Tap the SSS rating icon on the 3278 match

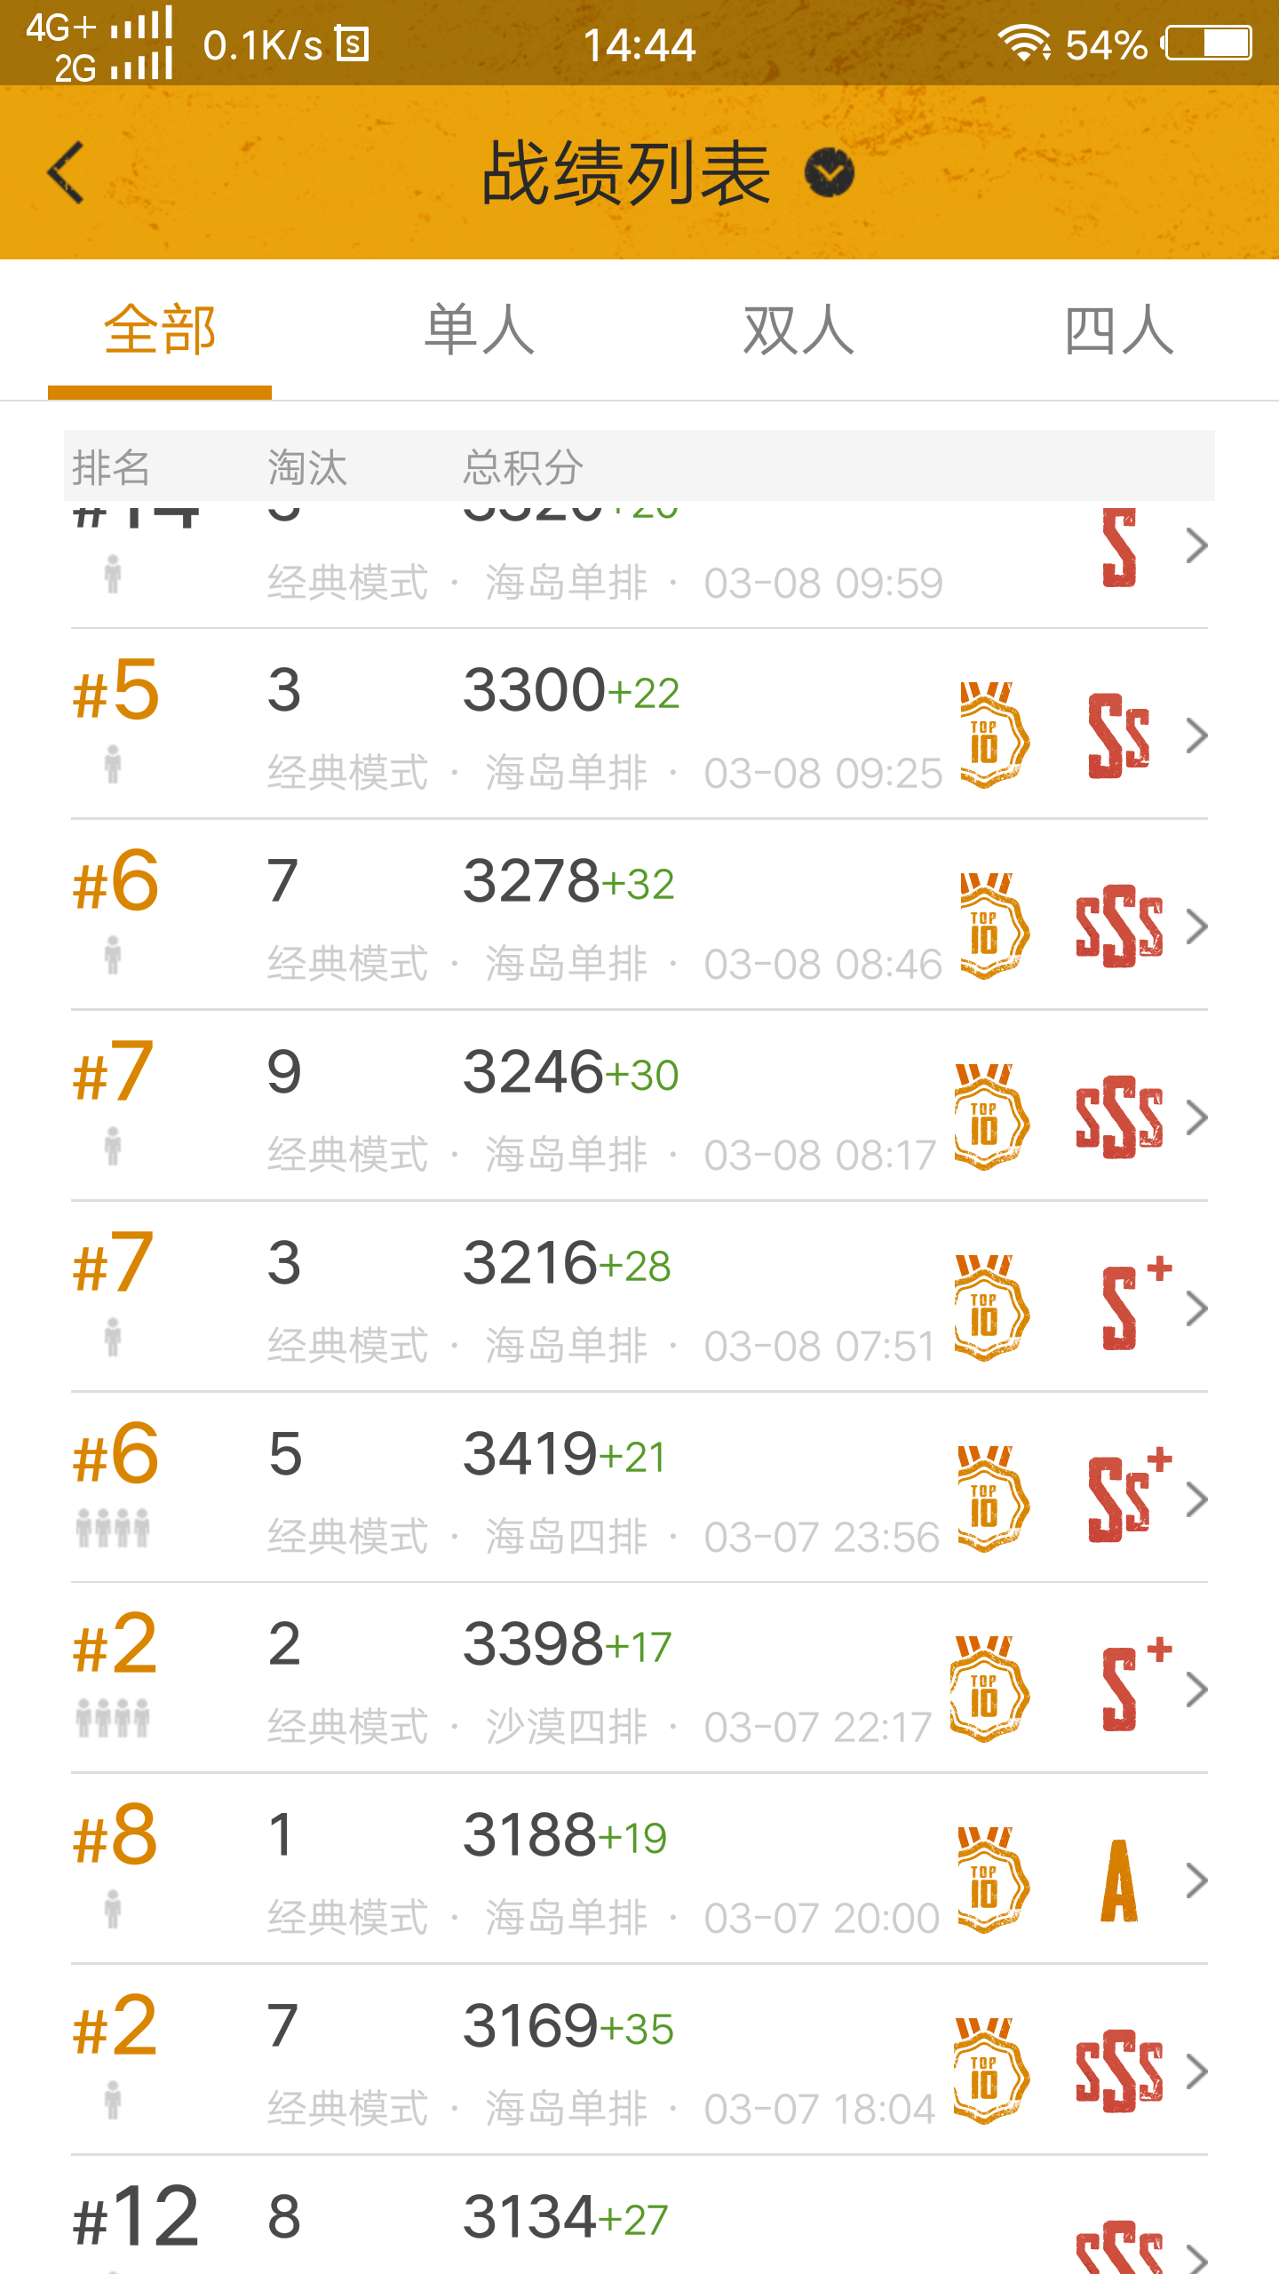[1119, 926]
